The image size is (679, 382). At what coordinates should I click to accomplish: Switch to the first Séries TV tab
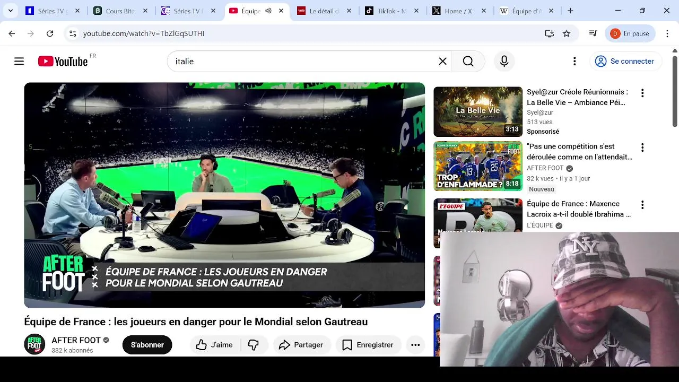point(53,11)
